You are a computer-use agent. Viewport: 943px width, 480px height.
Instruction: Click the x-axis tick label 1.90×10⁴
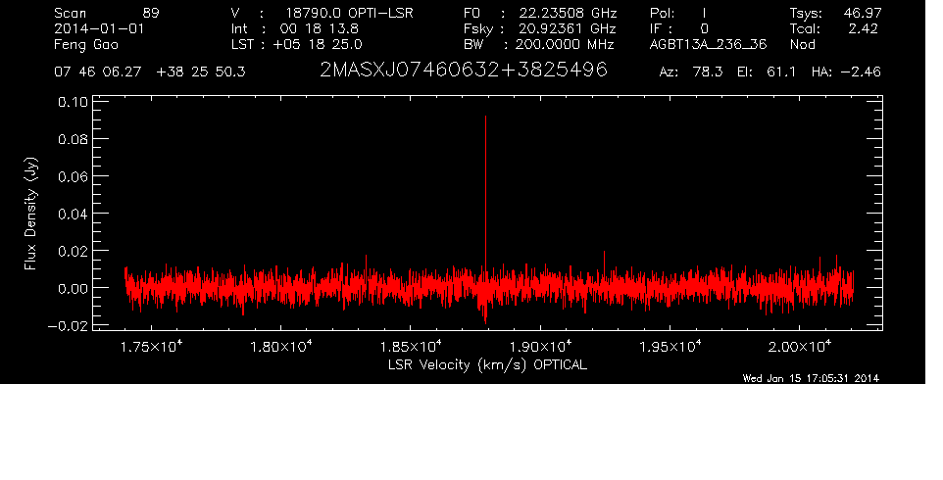(541, 347)
